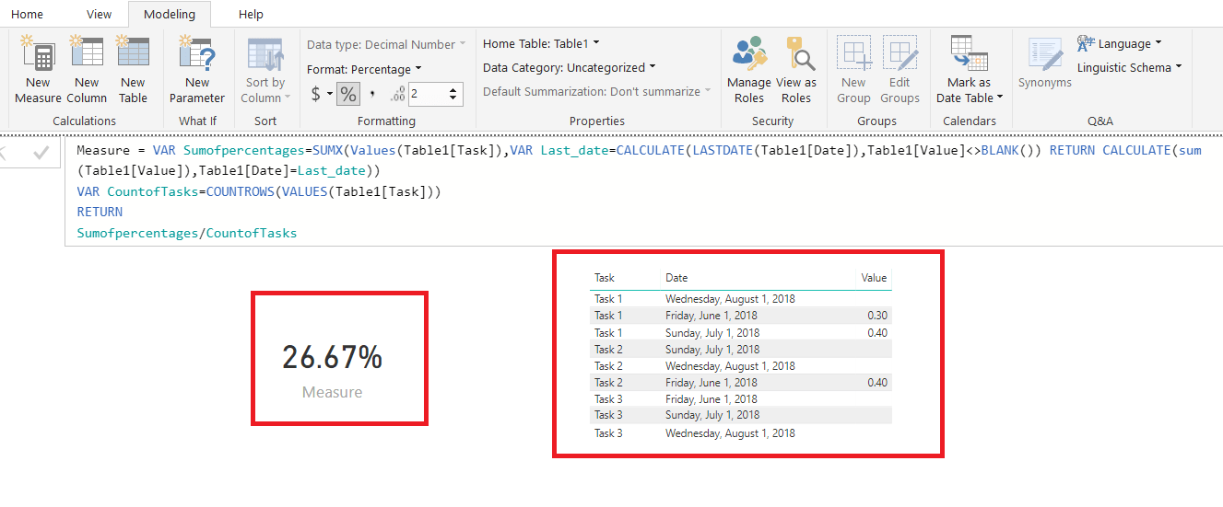The height and width of the screenshot is (507, 1223).
Task: Click inside the DAX formula editor
Action: 643,191
